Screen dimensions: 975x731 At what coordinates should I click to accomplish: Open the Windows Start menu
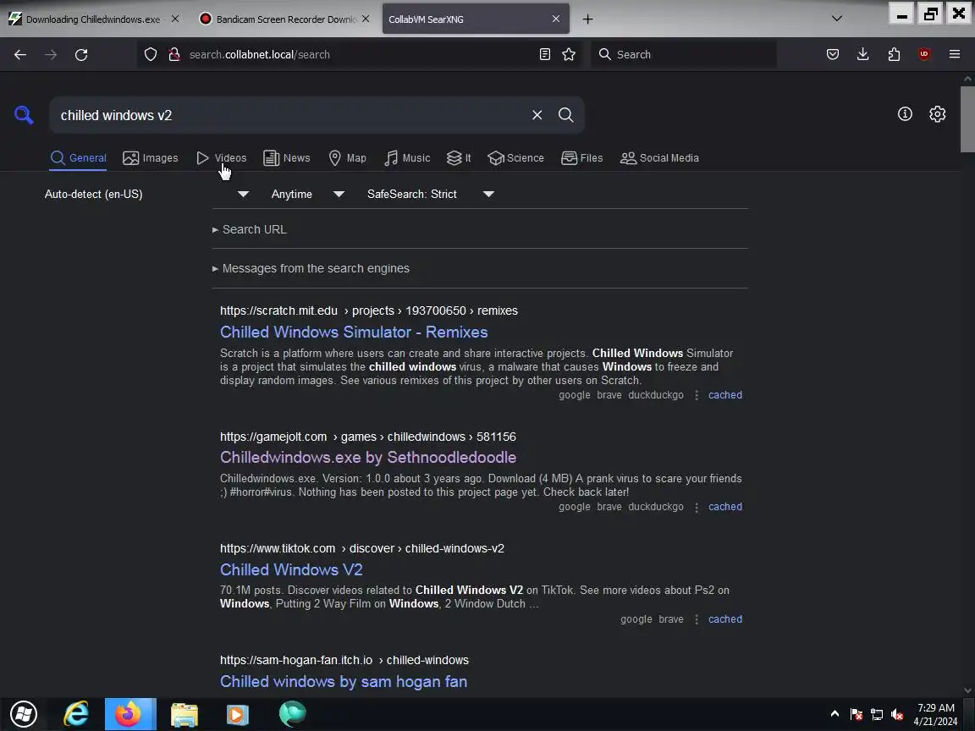point(24,713)
